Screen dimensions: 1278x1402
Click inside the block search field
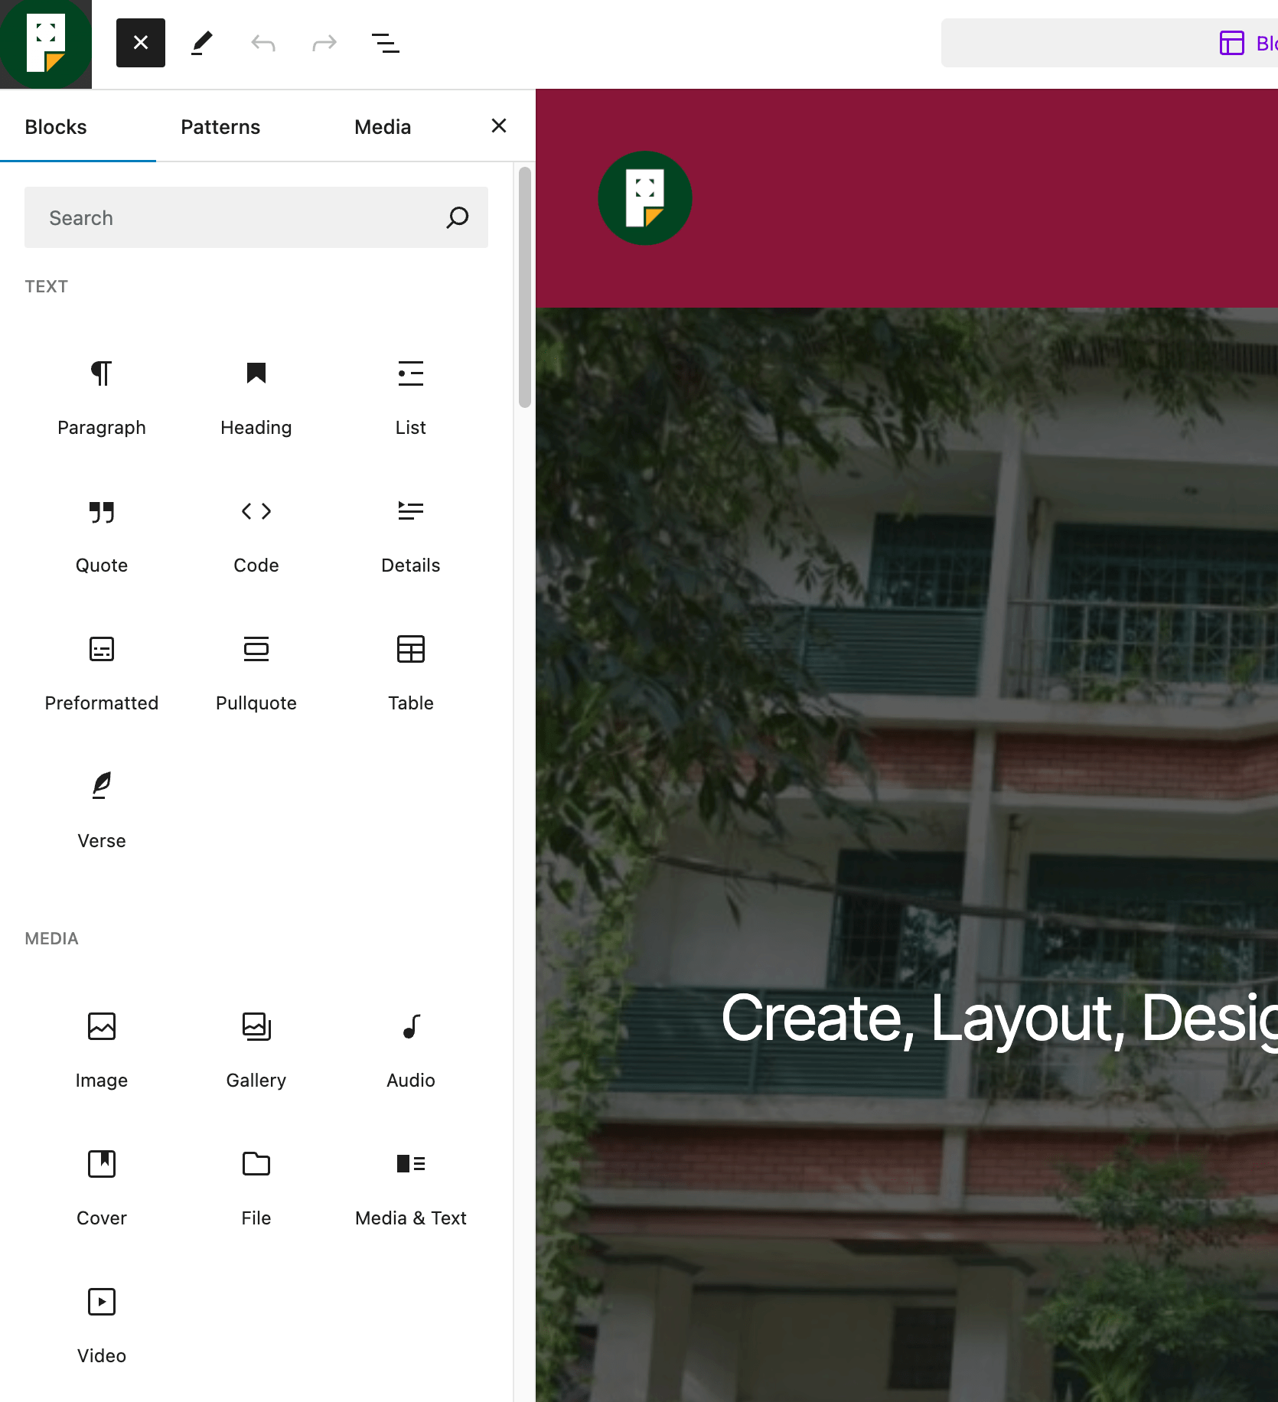pos(230,217)
